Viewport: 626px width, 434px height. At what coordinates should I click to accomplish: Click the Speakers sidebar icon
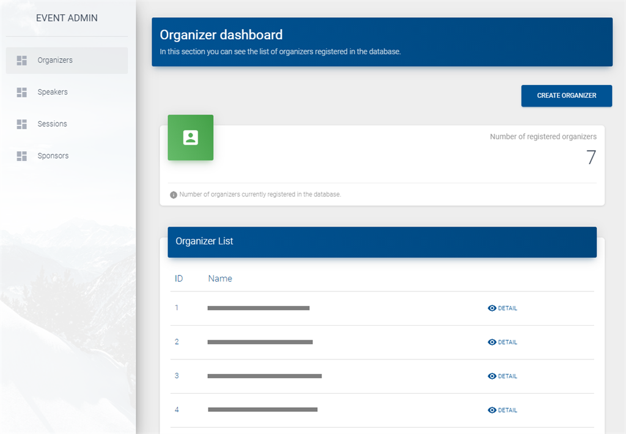[x=22, y=92]
